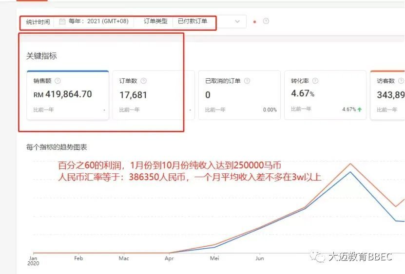Select the 转化率 metric card
Viewport: 405px width, 274px height.
(x=325, y=95)
